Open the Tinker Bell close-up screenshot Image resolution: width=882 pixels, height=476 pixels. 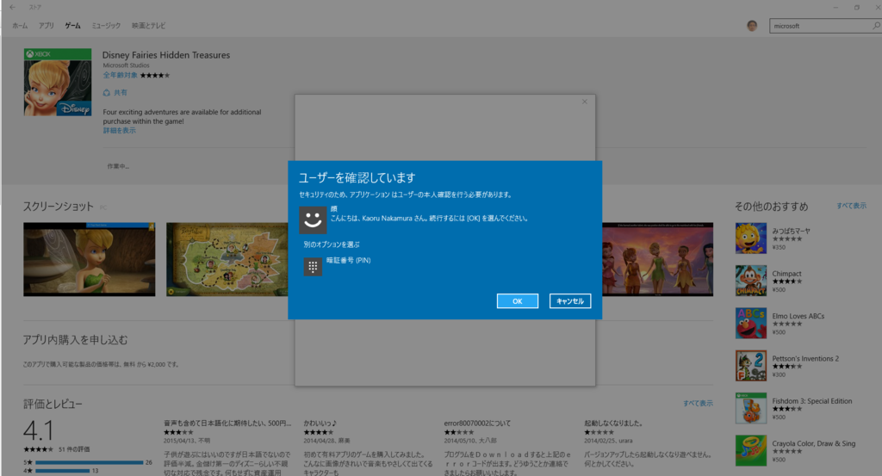90,259
